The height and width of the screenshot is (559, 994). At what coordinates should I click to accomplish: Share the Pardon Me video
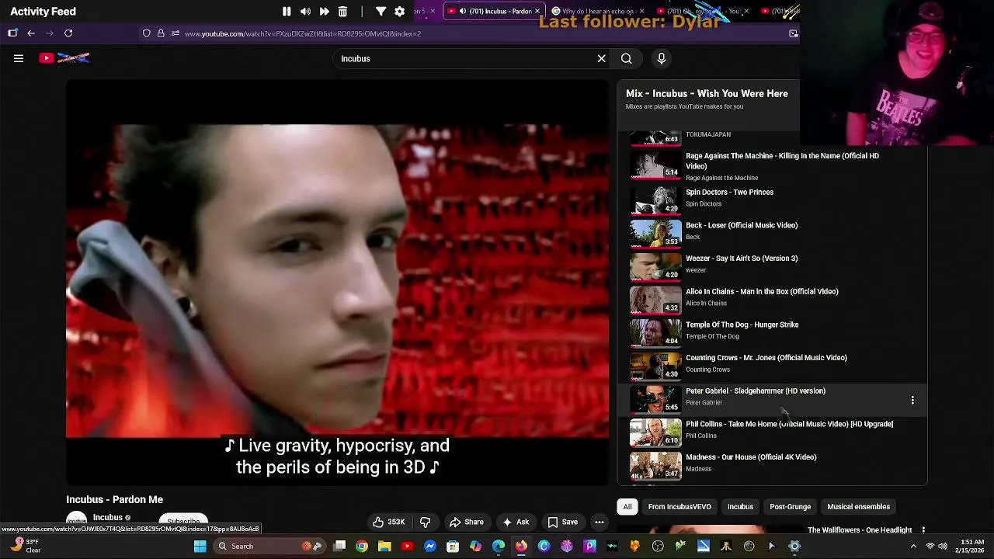(466, 522)
